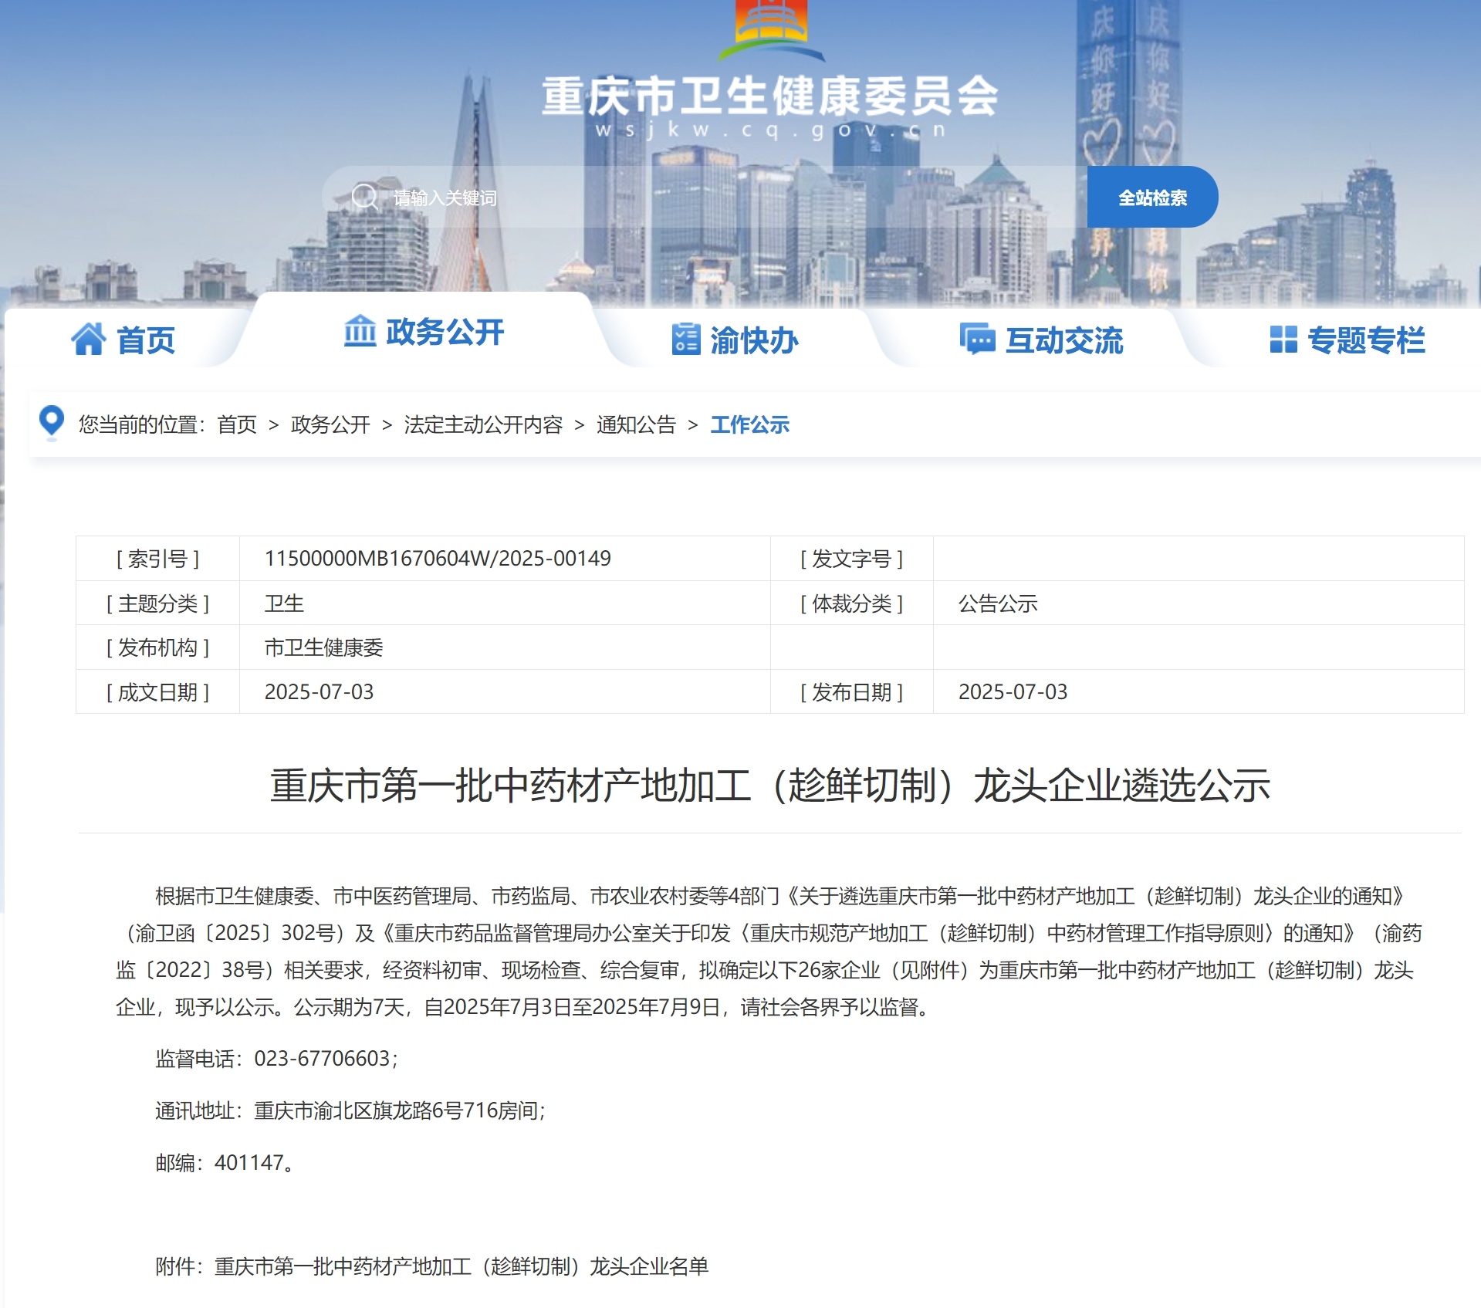Open the 政务公开 navigation tab

pyautogui.click(x=424, y=332)
